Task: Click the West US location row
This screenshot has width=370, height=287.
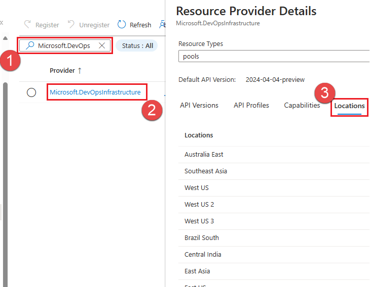Action: (274, 188)
